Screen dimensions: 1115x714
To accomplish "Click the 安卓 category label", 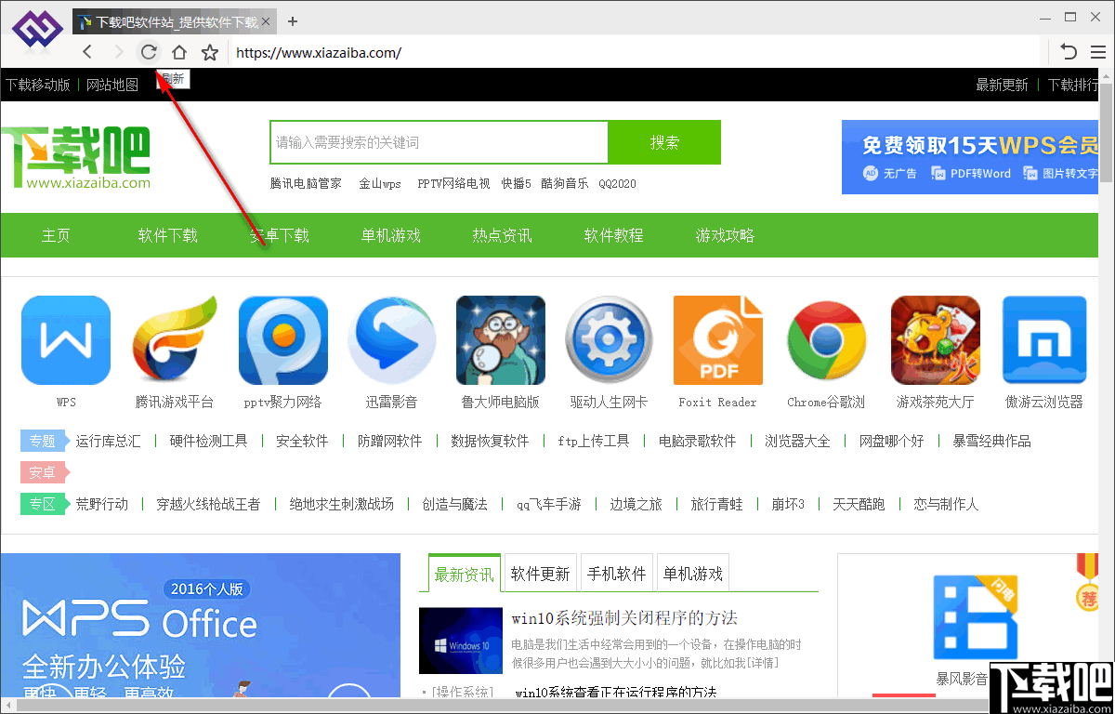I will coord(43,472).
